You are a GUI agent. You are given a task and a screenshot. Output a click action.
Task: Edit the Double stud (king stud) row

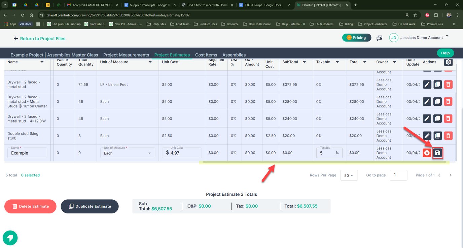(427, 136)
